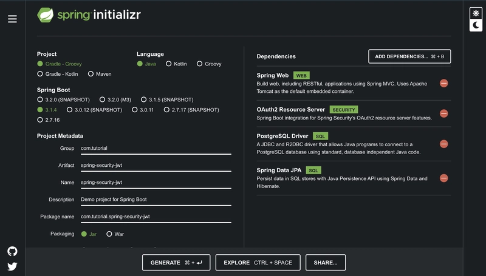Click the Name input field

click(x=156, y=183)
